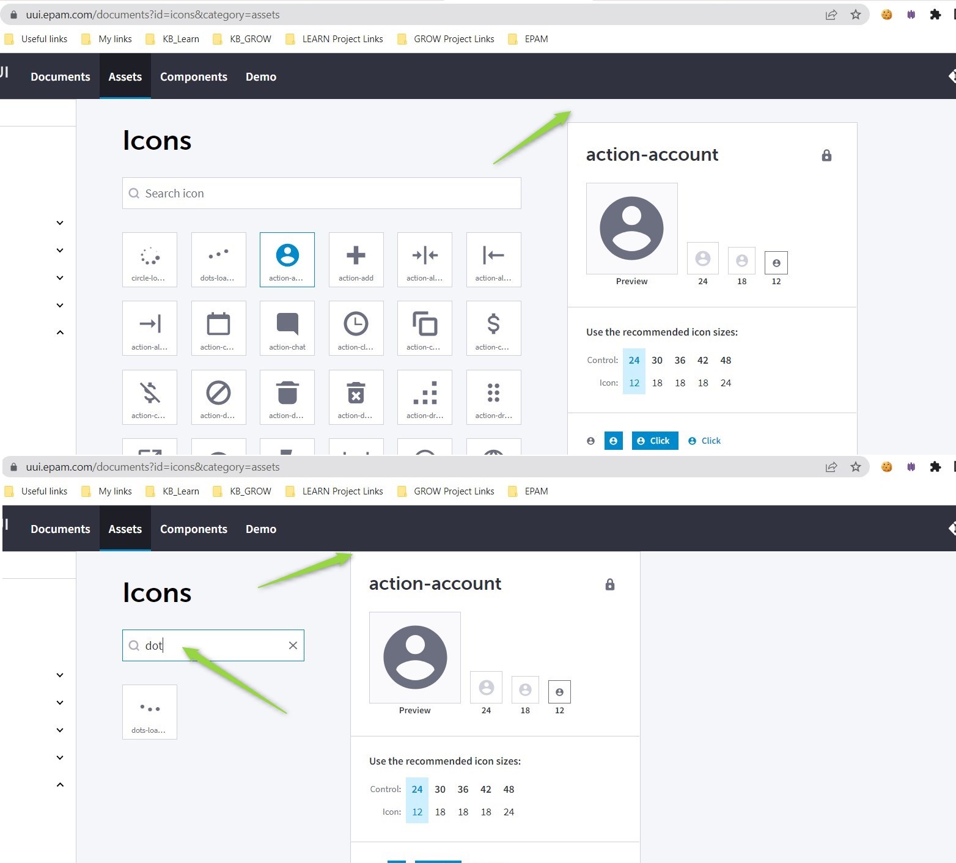The height and width of the screenshot is (863, 956).
Task: Select the dollar sign icon tile
Action: (x=494, y=328)
